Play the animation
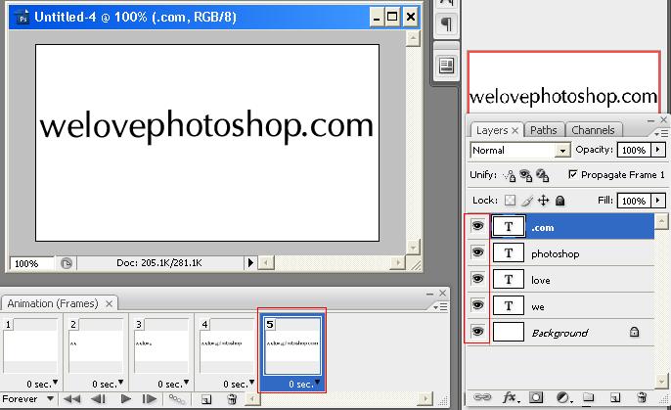The width and height of the screenshot is (671, 410). 126,399
